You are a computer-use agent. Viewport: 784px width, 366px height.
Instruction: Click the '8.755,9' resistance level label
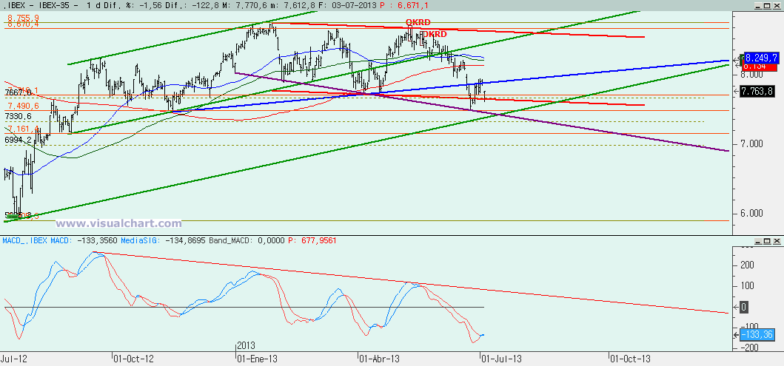coord(24,18)
